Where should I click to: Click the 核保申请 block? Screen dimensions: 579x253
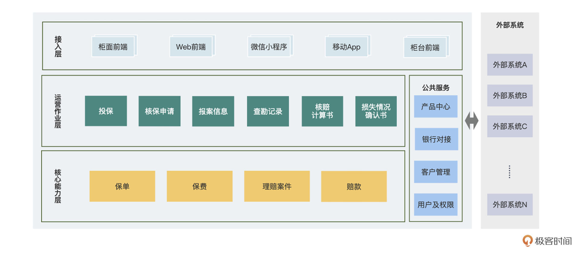point(160,111)
